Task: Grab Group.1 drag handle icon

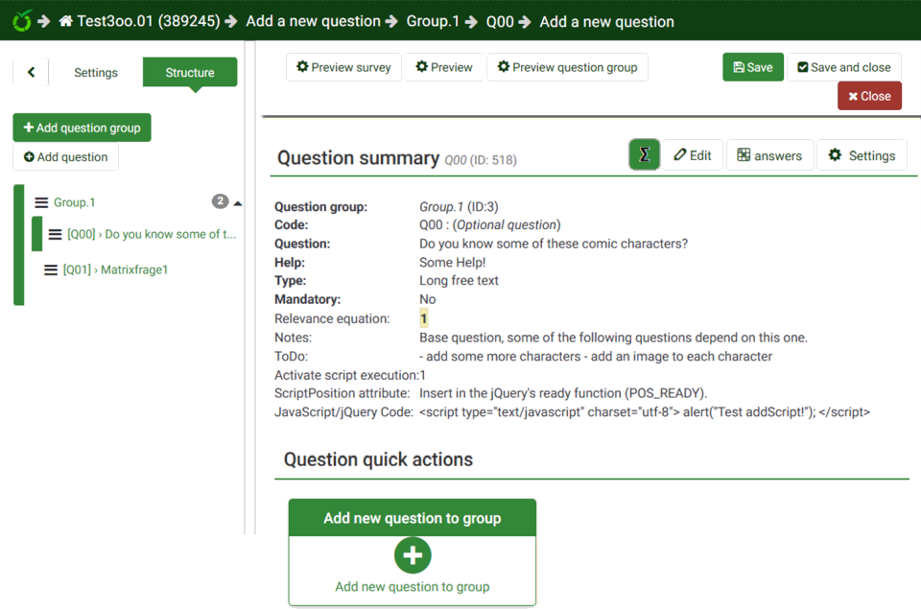Action: 41,202
